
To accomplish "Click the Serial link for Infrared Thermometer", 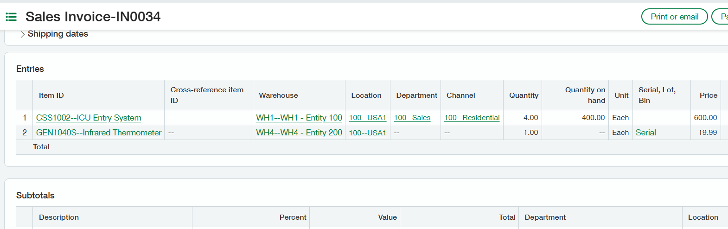I will (645, 133).
